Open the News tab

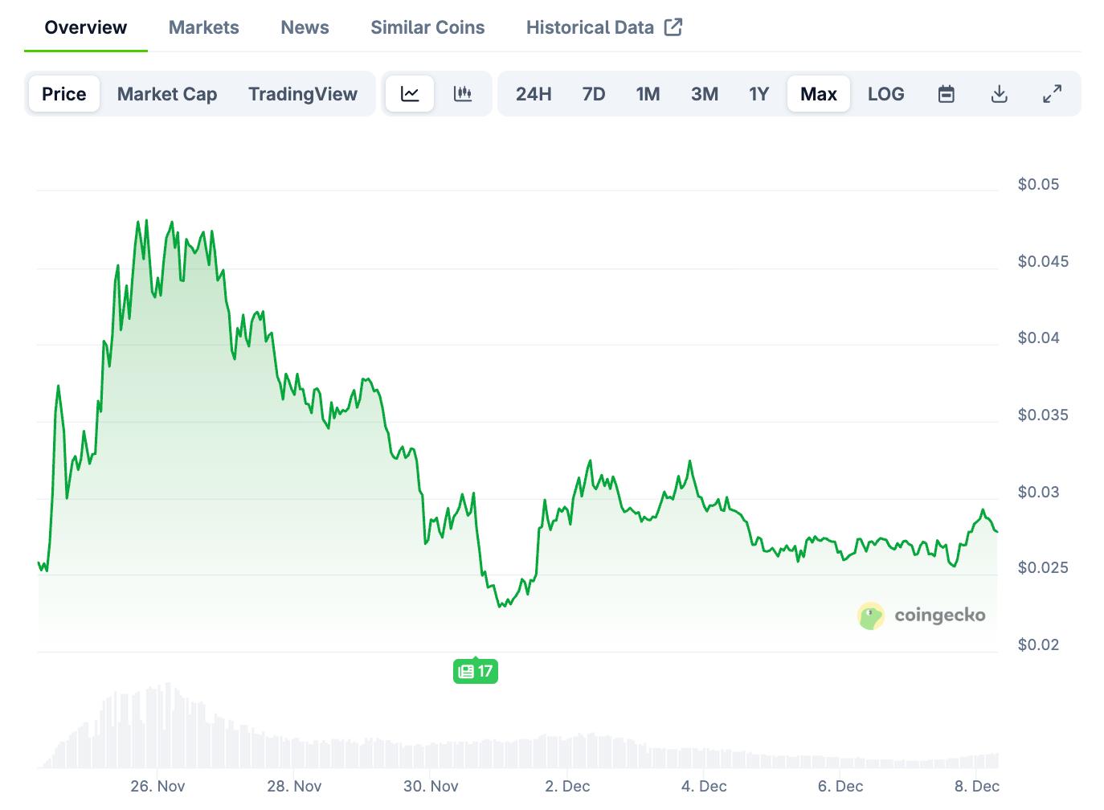pos(305,27)
